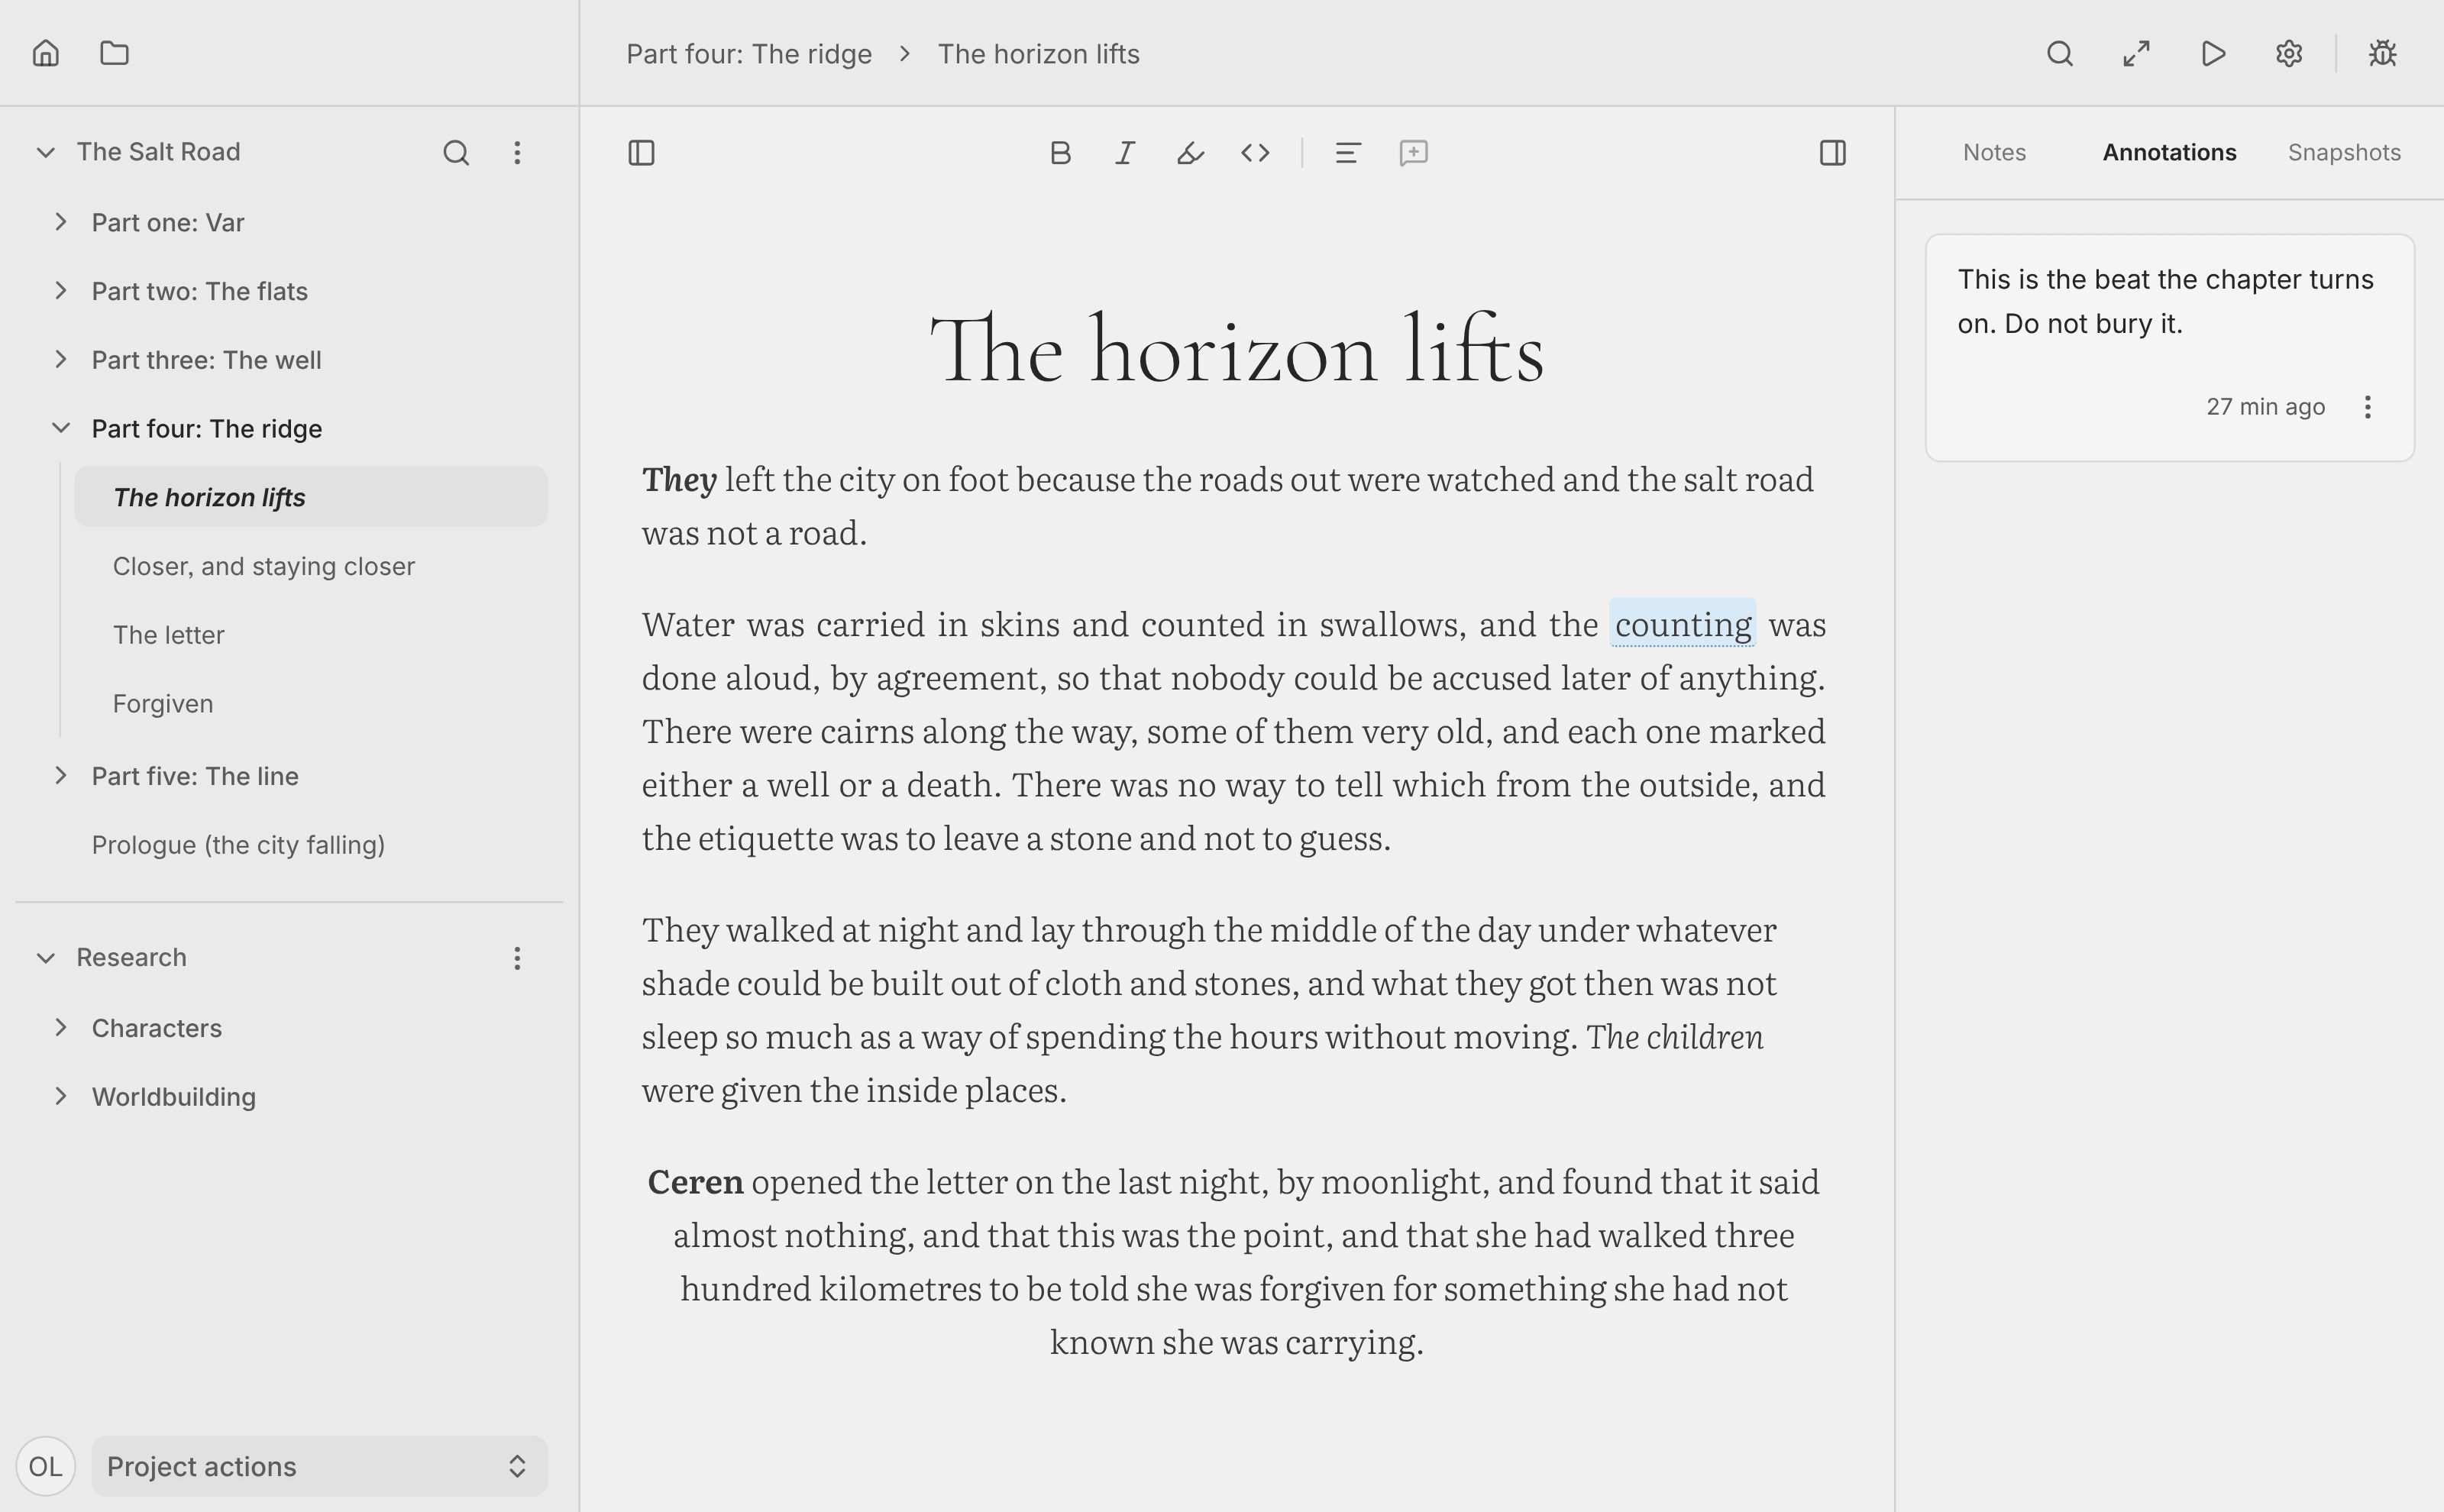Expand the Characters folder
This screenshot has height=1512, width=2444.
click(60, 1028)
